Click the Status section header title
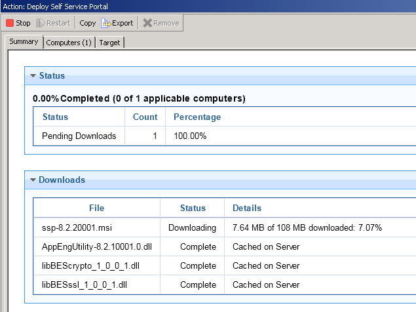Viewport: 416px width, 312px height. coord(52,76)
